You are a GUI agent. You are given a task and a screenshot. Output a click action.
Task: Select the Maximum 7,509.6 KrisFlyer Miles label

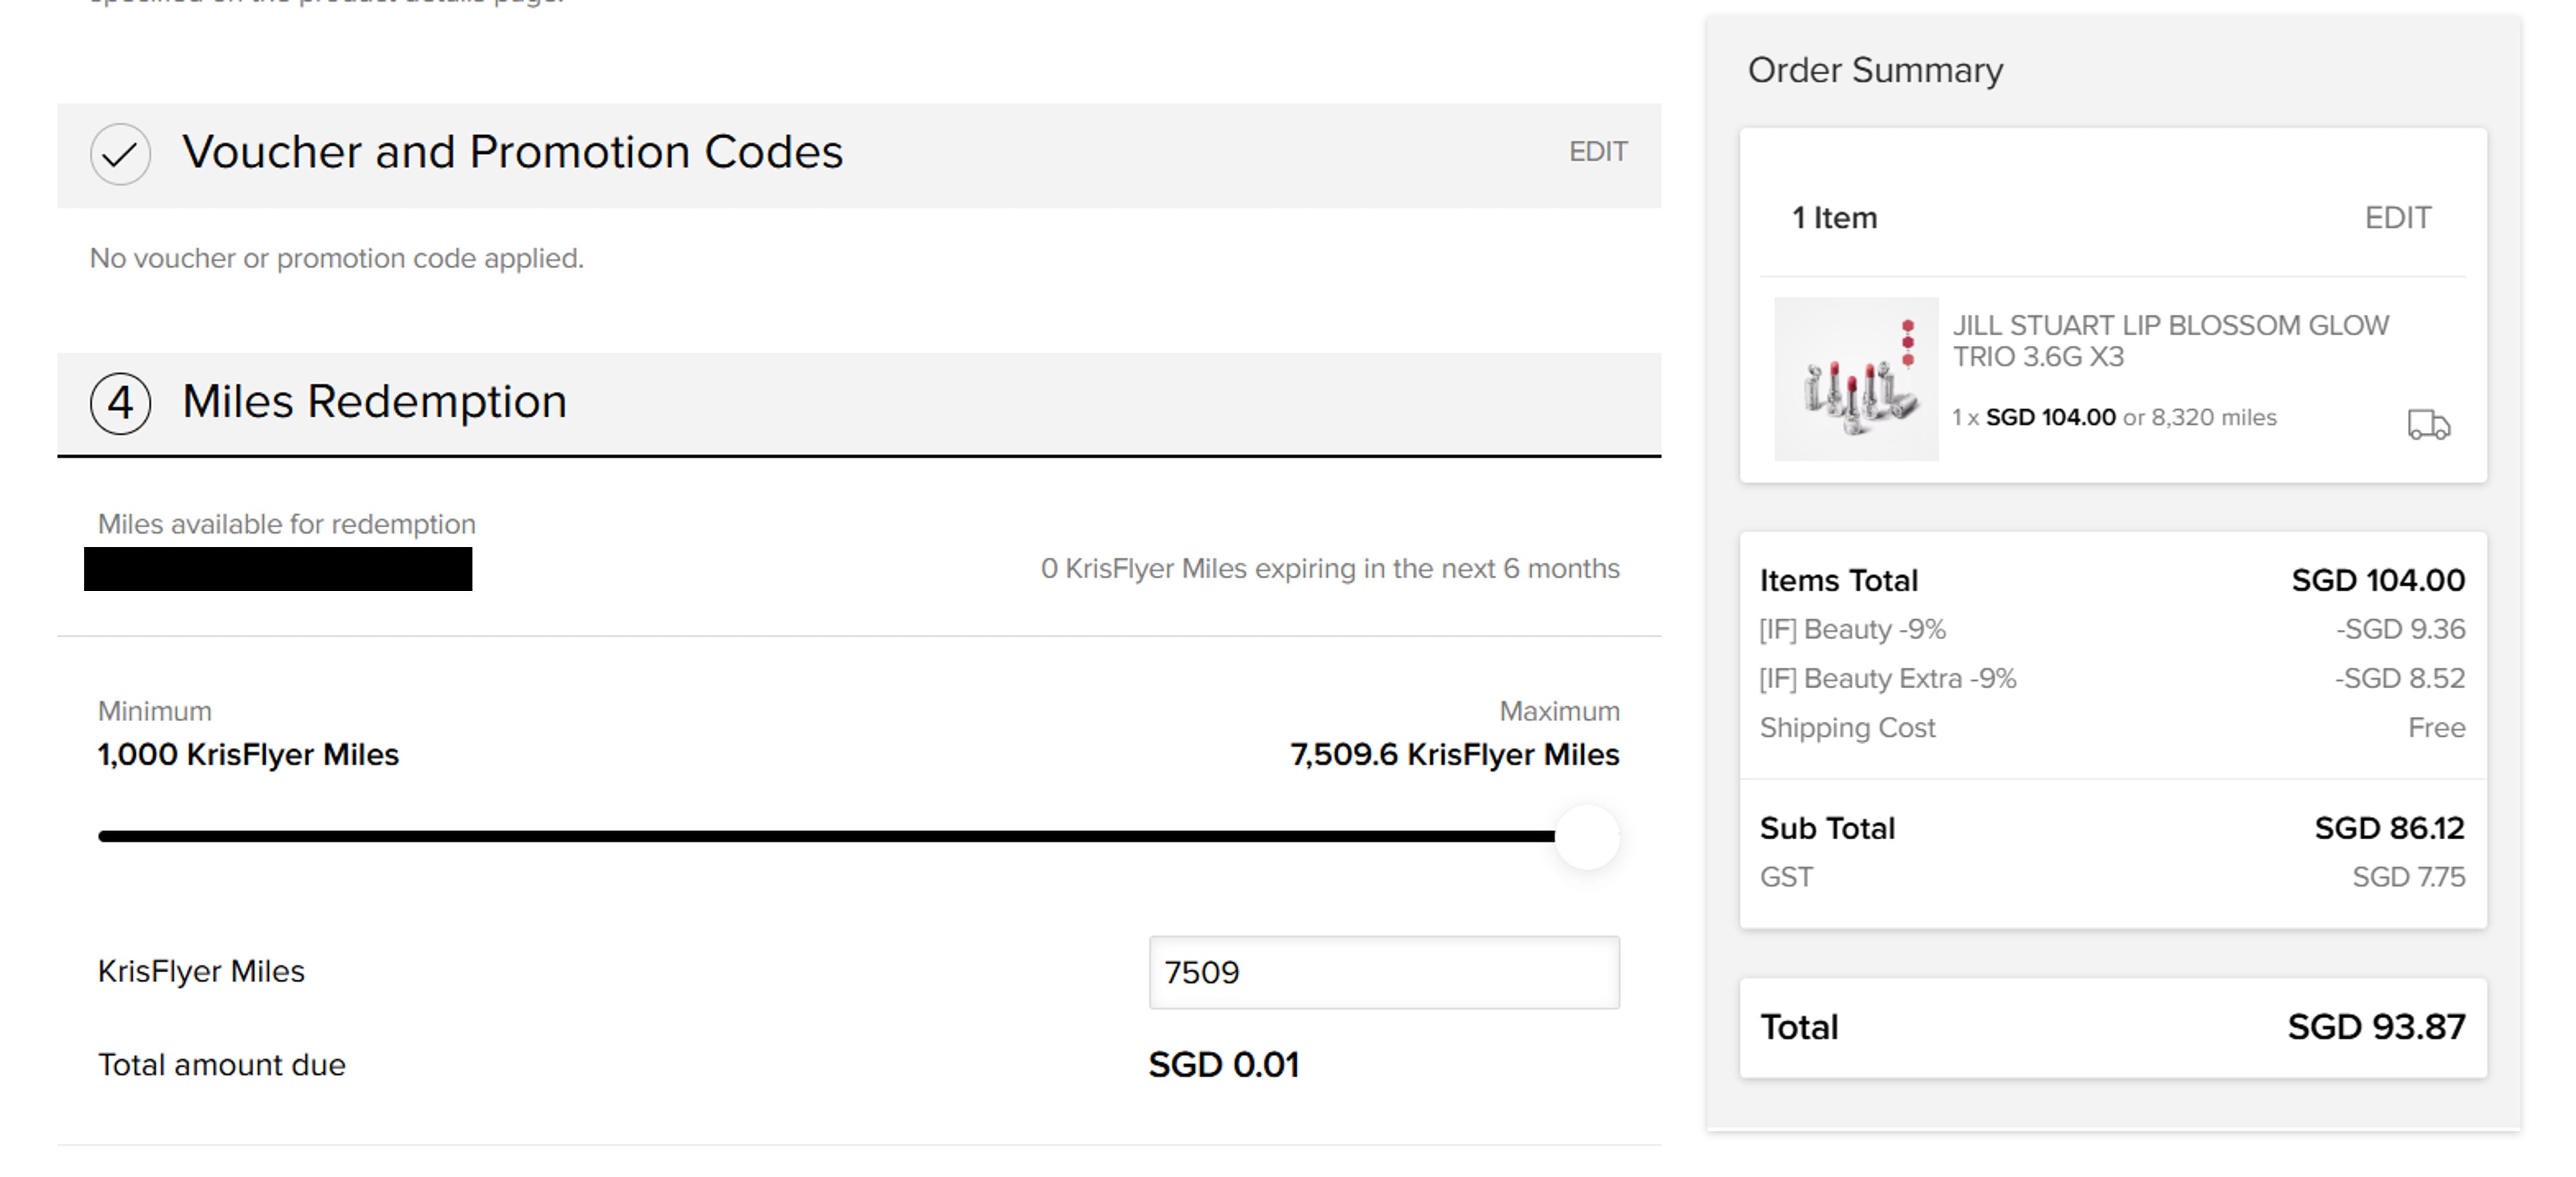1454,755
